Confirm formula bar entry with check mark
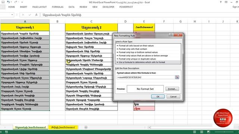This screenshot has height=134, width=239. [x=30, y=15]
